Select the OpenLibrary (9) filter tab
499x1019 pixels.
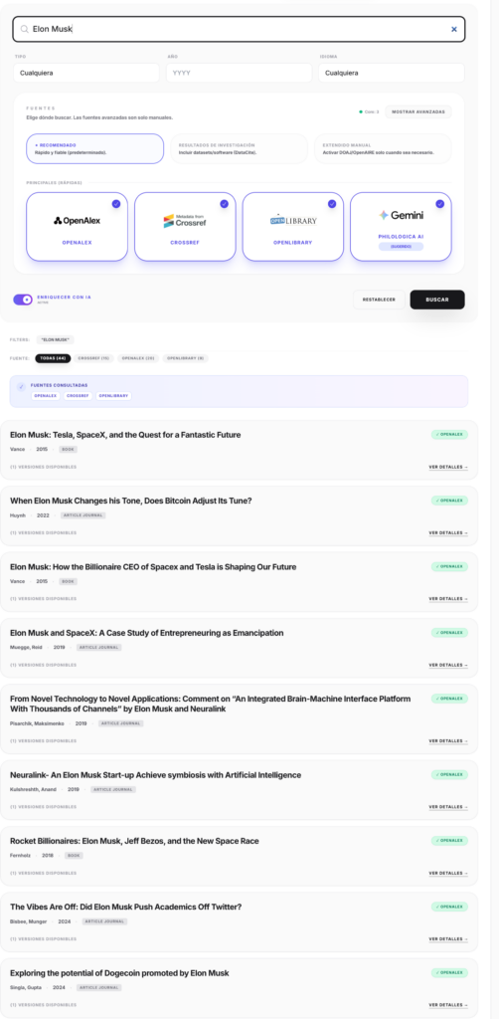pos(186,358)
